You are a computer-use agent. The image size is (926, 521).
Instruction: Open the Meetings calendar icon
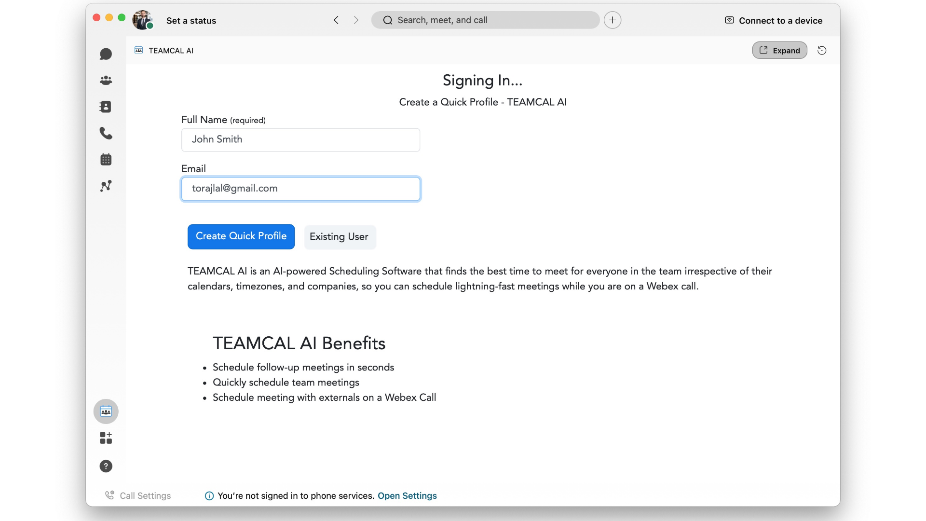[106, 159]
